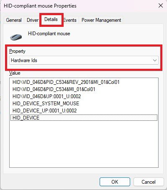Select the HID\VID_046D&UP:0001_U:0002 entry
The width and height of the screenshot is (167, 190).
click(46, 96)
